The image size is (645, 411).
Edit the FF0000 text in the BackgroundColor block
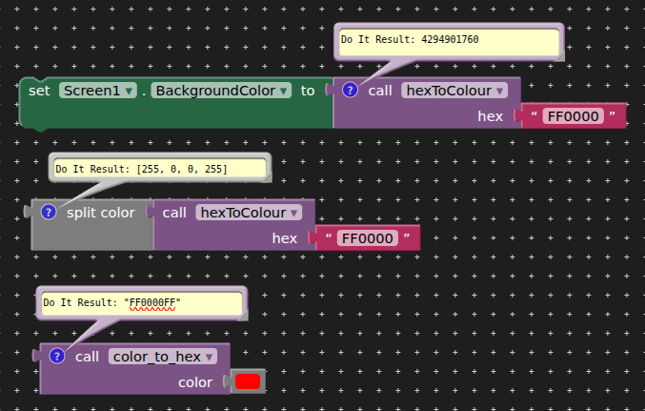tap(574, 116)
